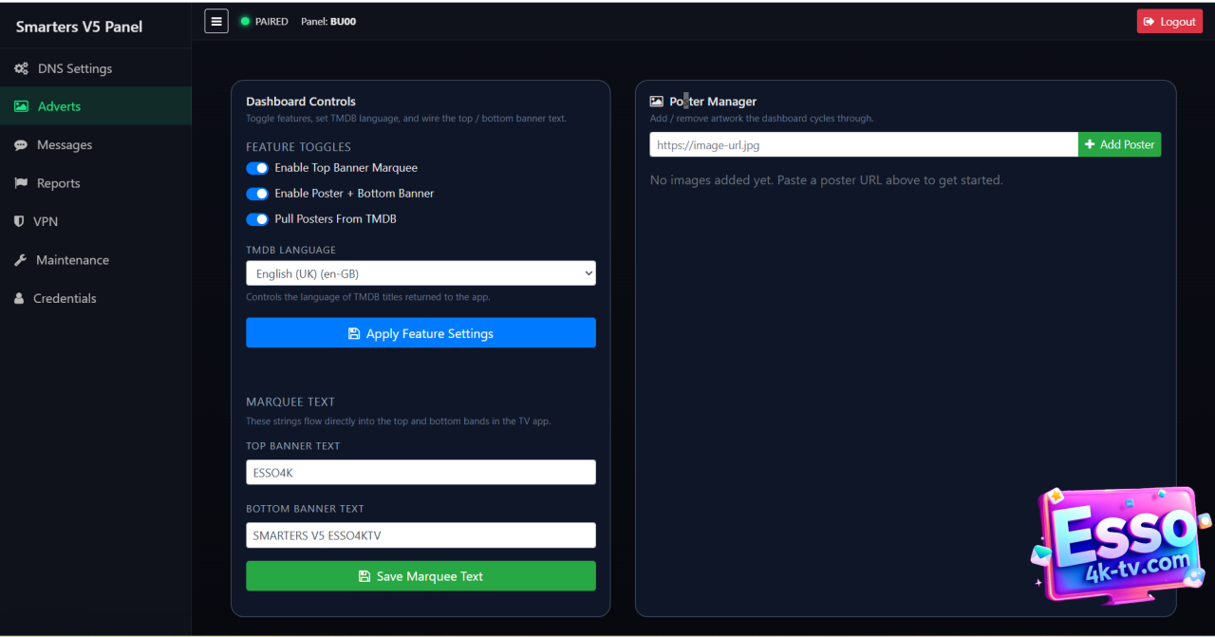Image resolution: width=1215 pixels, height=637 pixels.
Task: Click the Poster Manager image icon
Action: tap(656, 102)
